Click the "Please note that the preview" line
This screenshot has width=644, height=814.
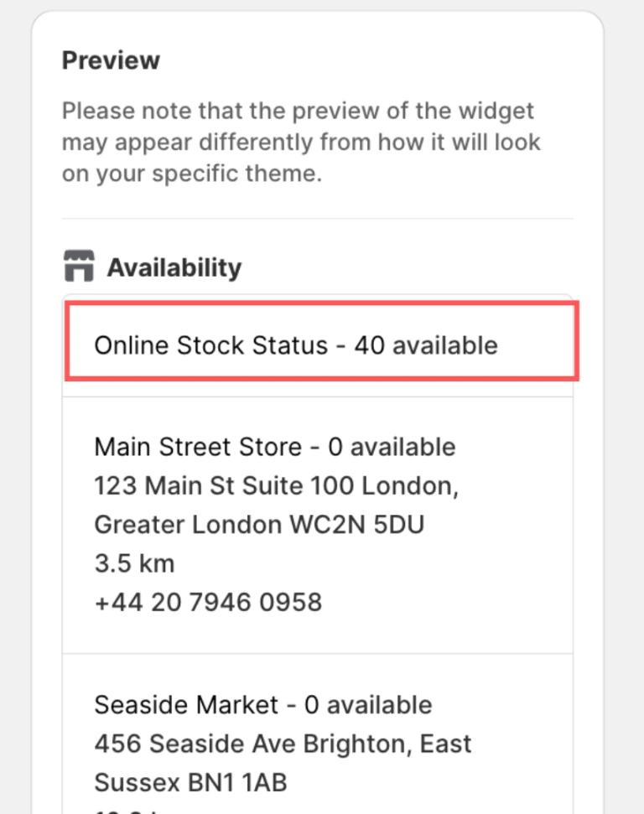click(x=298, y=111)
